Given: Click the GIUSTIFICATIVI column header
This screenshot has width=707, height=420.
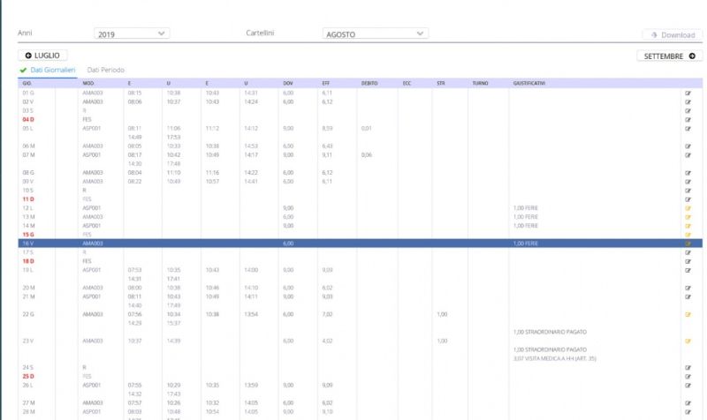Looking at the screenshot, I should (x=528, y=83).
